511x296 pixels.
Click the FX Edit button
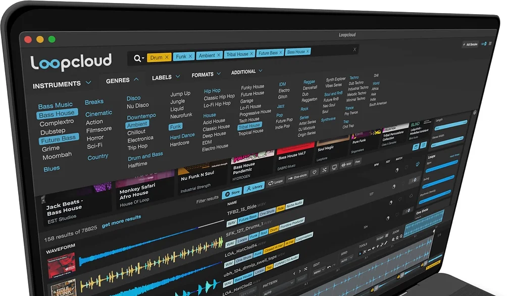(x=382, y=237)
